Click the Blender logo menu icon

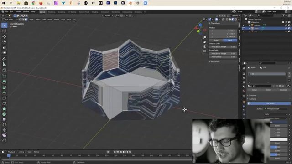(3, 12)
